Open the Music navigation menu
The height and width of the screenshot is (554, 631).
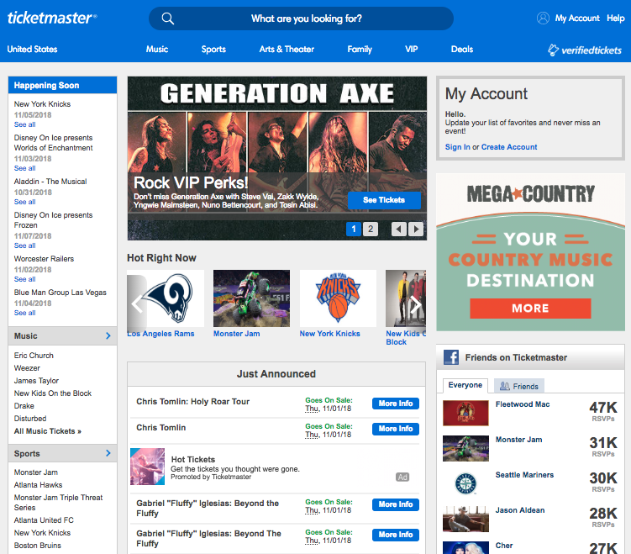click(157, 49)
